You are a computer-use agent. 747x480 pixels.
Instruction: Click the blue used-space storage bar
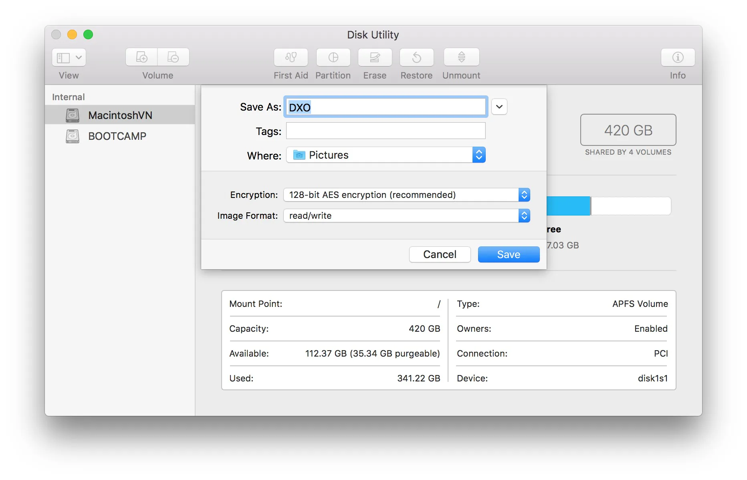(x=569, y=206)
